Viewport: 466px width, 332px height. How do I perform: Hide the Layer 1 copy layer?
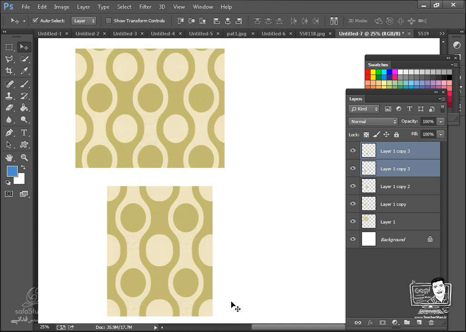click(353, 203)
